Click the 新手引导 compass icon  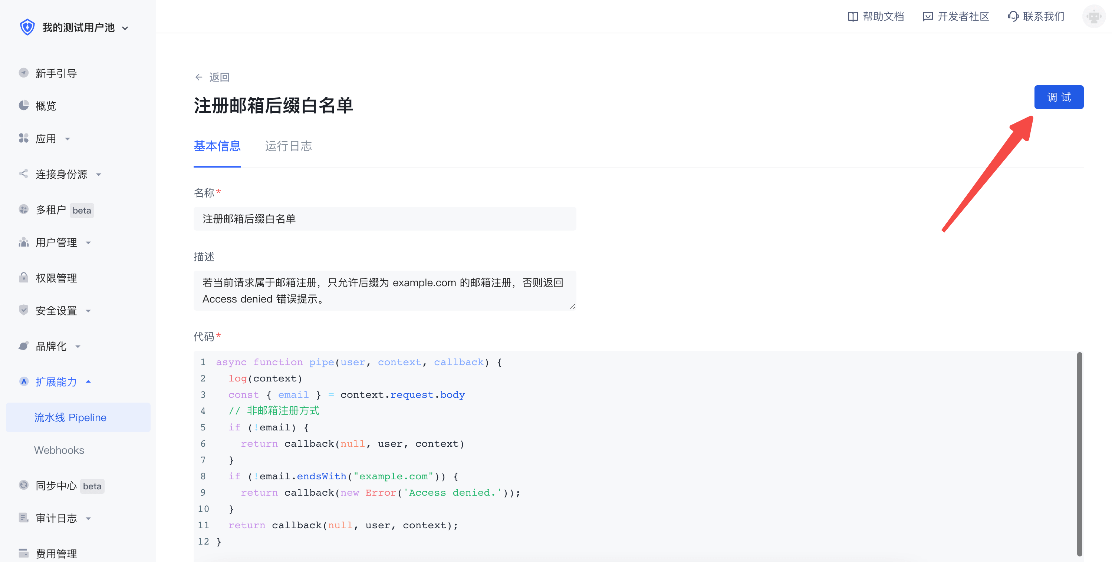tap(24, 73)
